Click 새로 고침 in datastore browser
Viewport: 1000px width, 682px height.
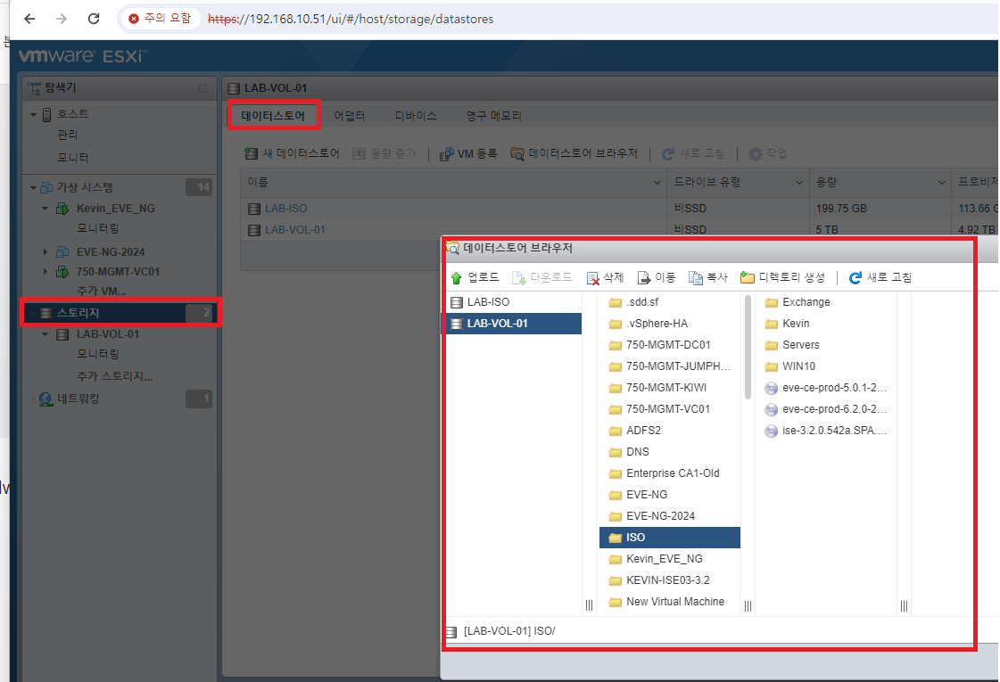[880, 278]
